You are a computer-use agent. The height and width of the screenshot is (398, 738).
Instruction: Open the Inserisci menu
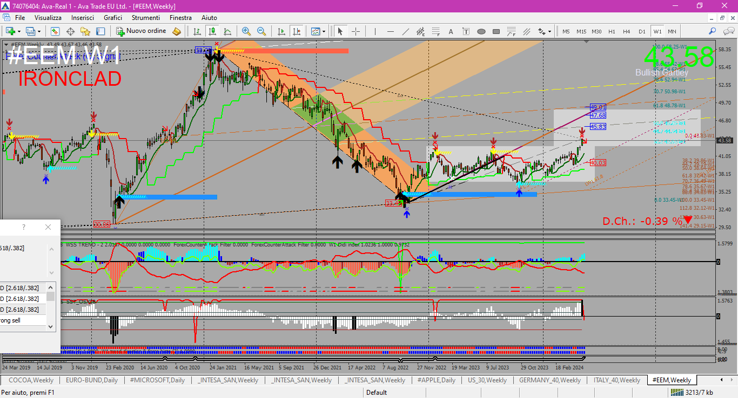click(83, 18)
